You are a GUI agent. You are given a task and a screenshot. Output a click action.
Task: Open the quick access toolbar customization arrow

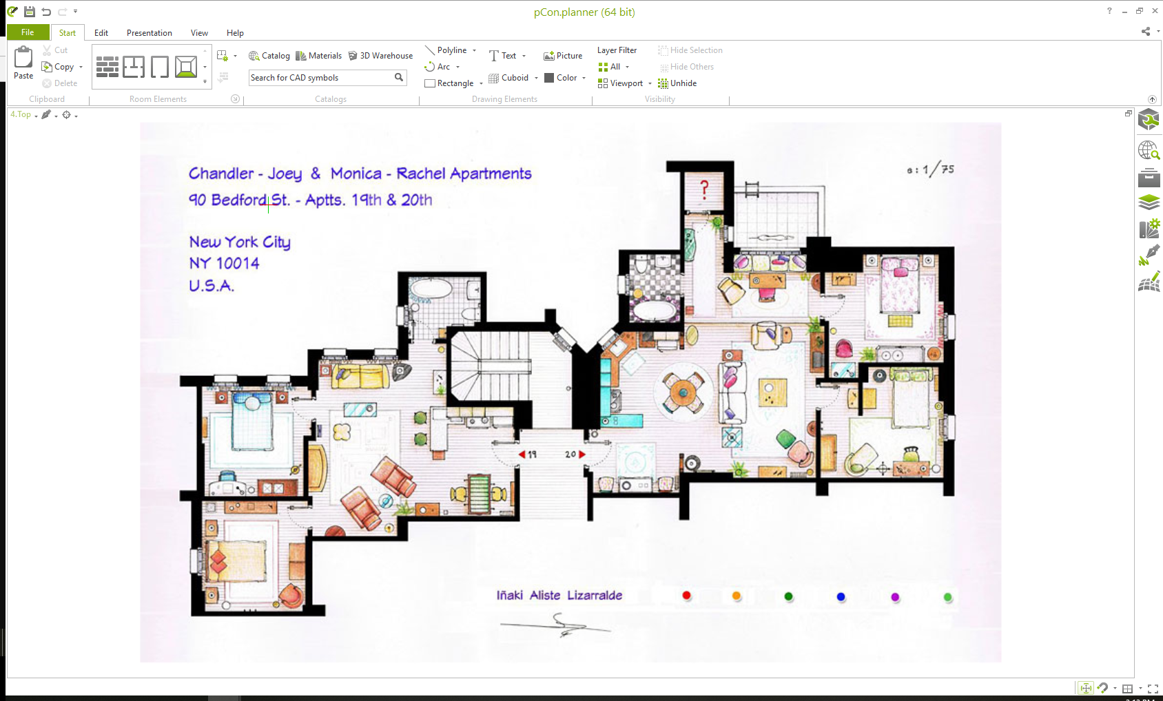(x=75, y=11)
